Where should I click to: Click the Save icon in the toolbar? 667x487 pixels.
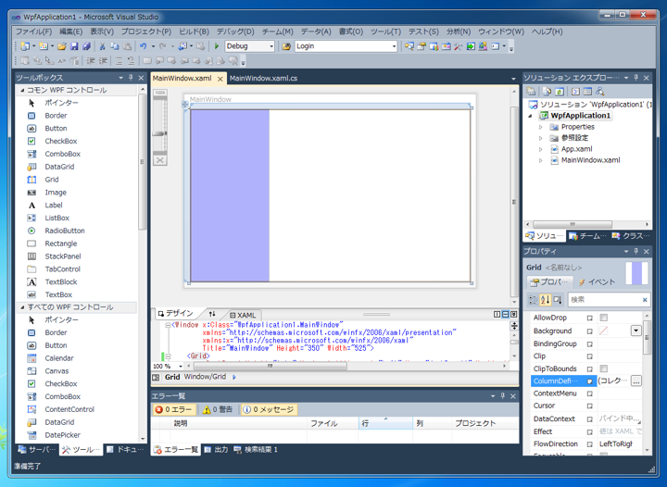point(74,46)
